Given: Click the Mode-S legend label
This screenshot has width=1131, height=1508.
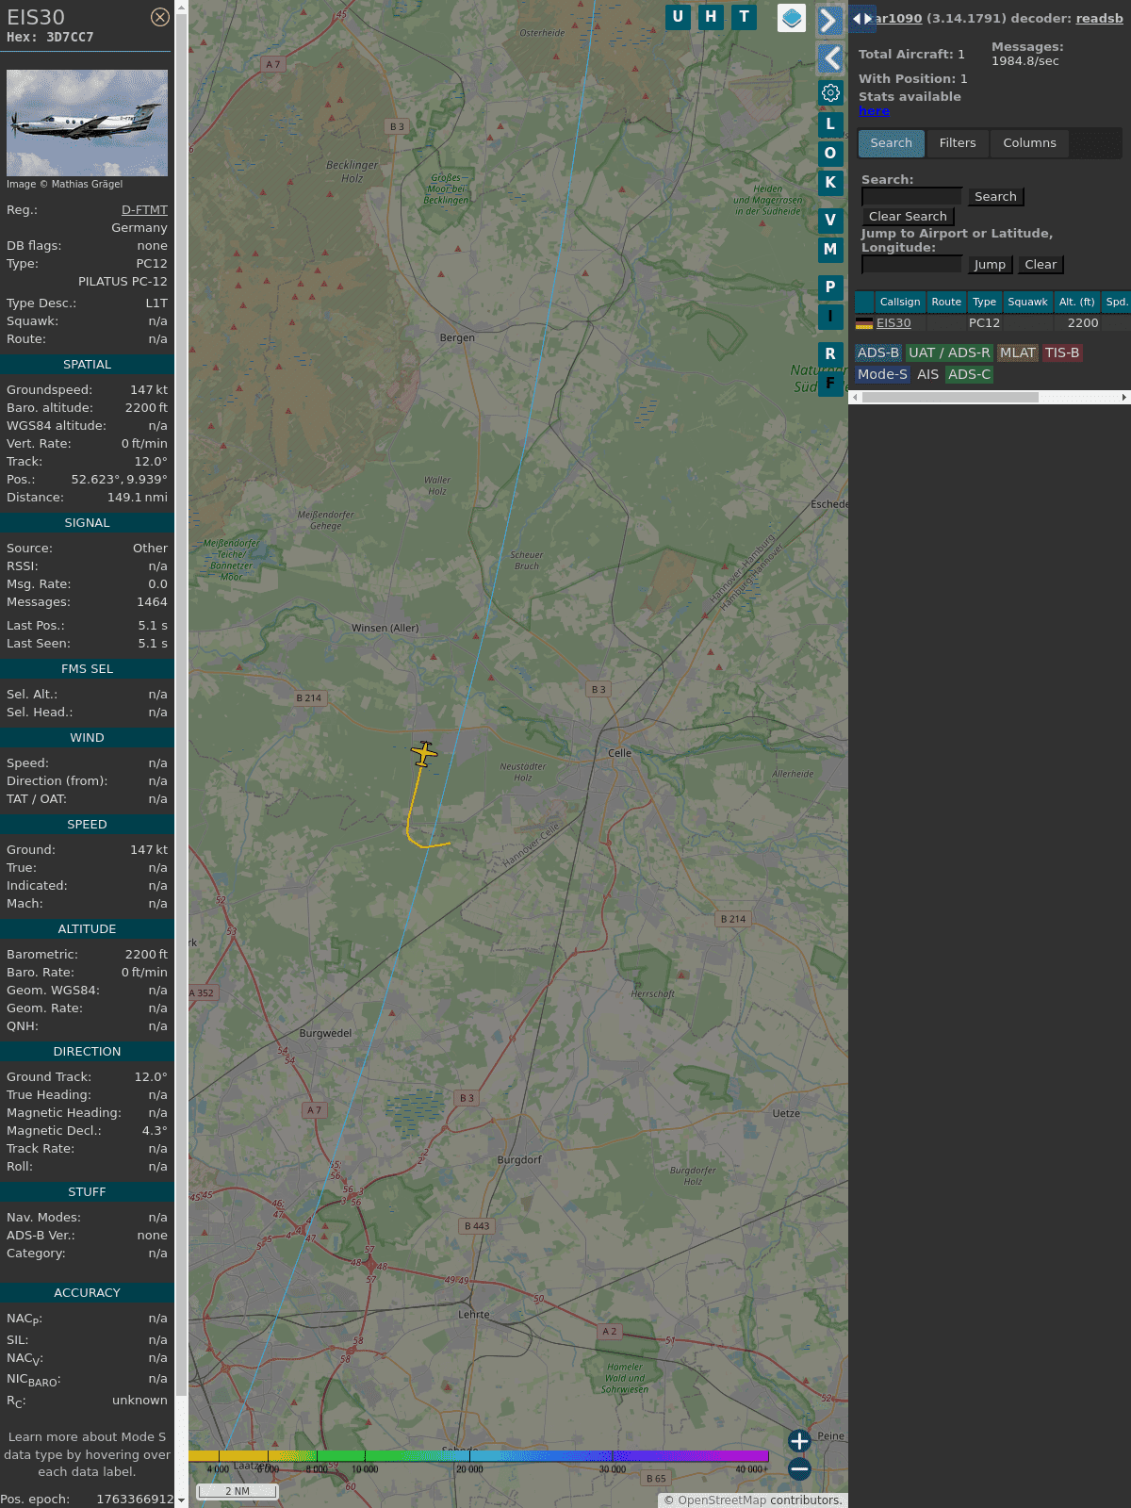Looking at the screenshot, I should (x=882, y=374).
